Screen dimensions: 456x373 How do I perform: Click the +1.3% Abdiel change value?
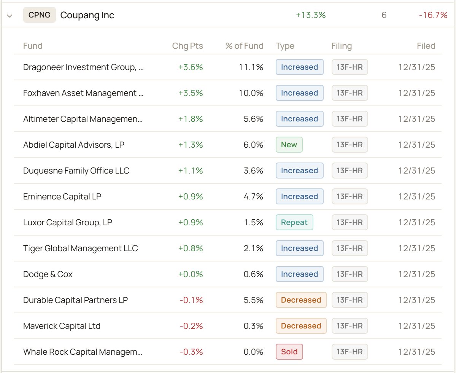pyautogui.click(x=191, y=145)
